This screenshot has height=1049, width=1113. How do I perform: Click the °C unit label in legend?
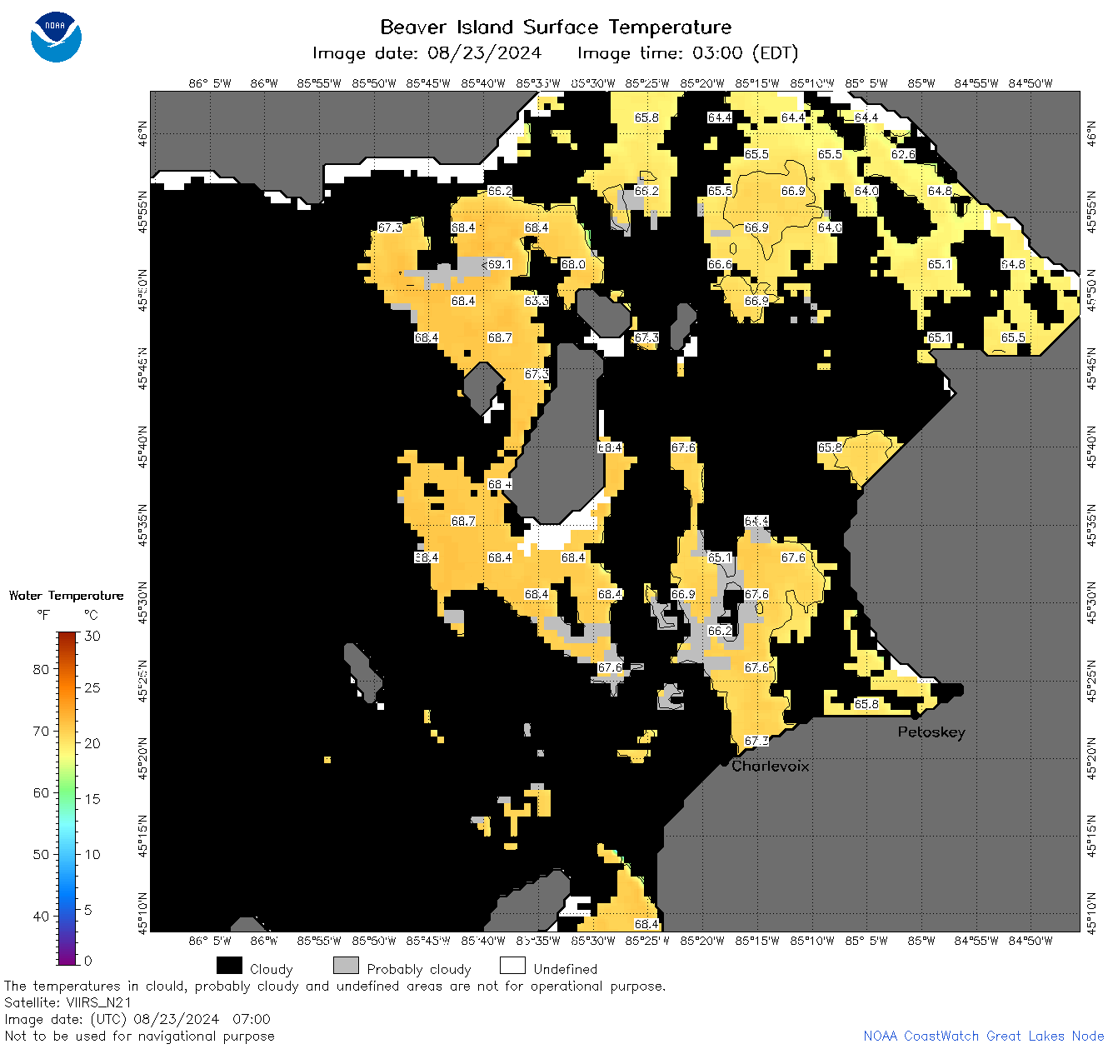(91, 615)
